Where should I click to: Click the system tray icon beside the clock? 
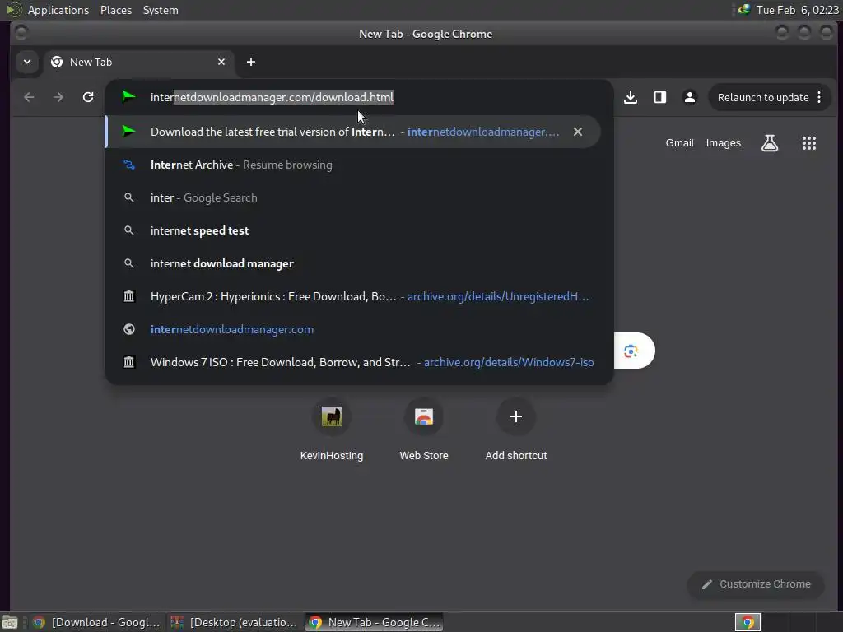pyautogui.click(x=744, y=10)
